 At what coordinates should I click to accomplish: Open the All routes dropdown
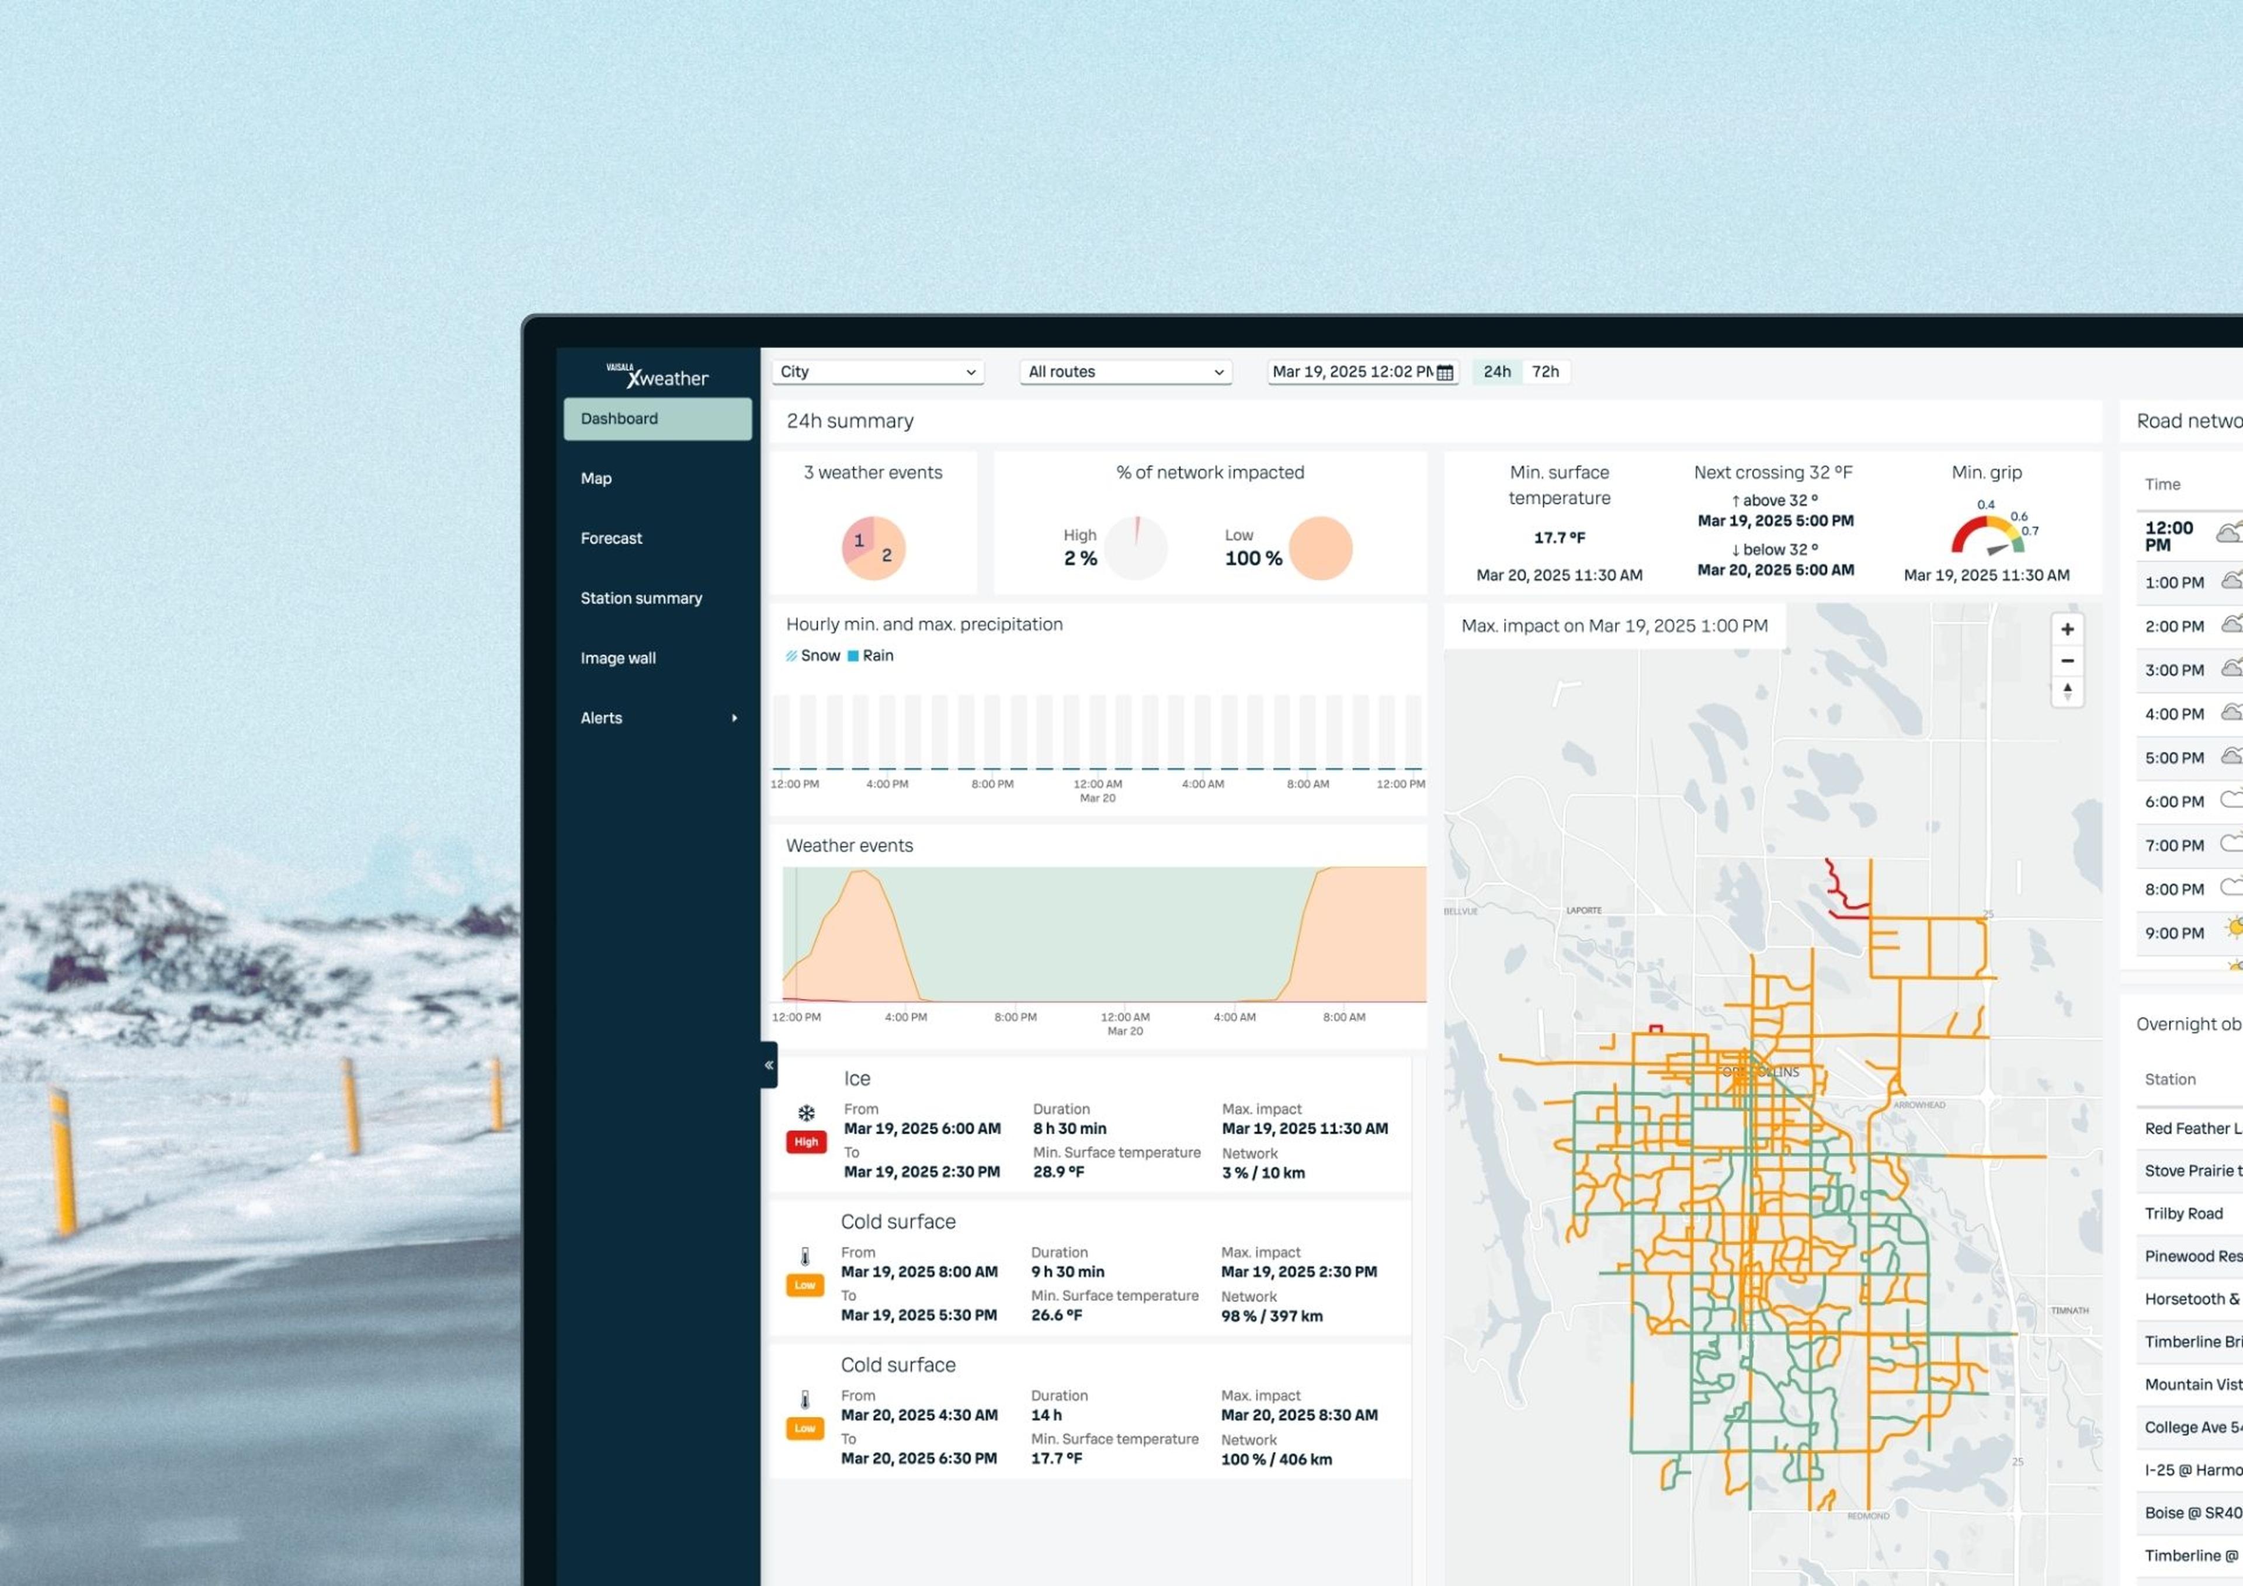pyautogui.click(x=1124, y=372)
